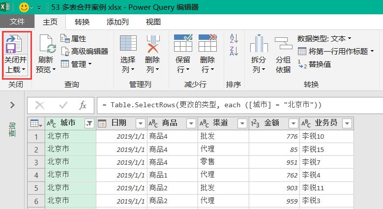Open the Advanced Editor (高级编辑器)

click(x=85, y=51)
